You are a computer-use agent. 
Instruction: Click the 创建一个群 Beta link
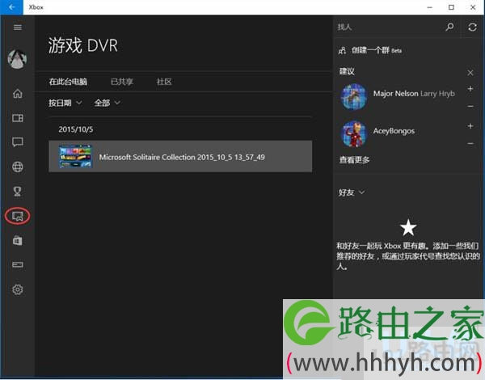click(377, 50)
